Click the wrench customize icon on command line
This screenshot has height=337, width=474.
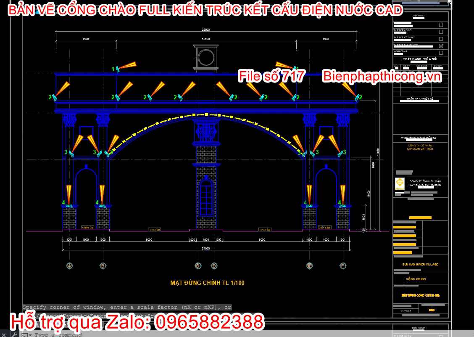[x=15, y=334]
